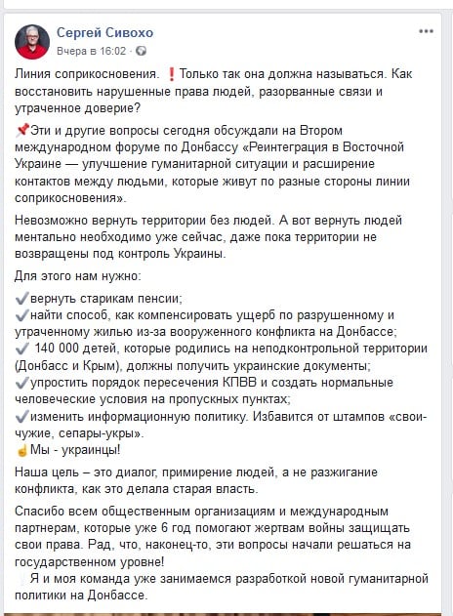Click checkmark before найти способ
The image size is (453, 616).
pyautogui.click(x=21, y=315)
